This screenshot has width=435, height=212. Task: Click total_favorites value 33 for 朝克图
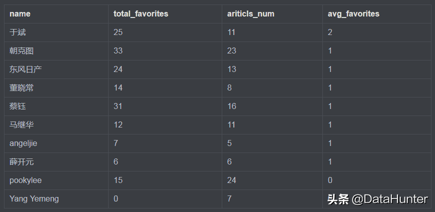click(118, 51)
